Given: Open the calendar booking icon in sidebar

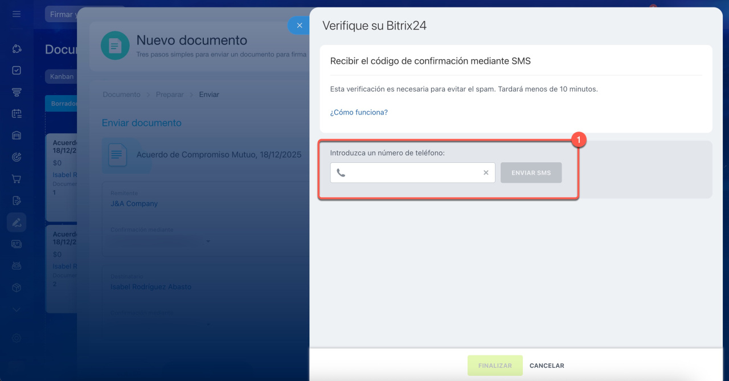Looking at the screenshot, I should [17, 114].
